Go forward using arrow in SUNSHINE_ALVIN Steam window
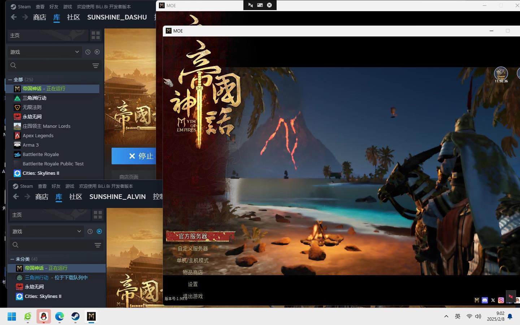The image size is (520, 325). pos(27,196)
